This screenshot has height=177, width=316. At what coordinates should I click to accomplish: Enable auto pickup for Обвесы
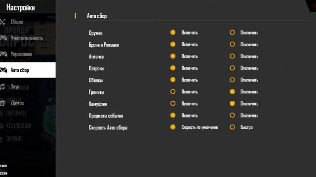tap(173, 80)
